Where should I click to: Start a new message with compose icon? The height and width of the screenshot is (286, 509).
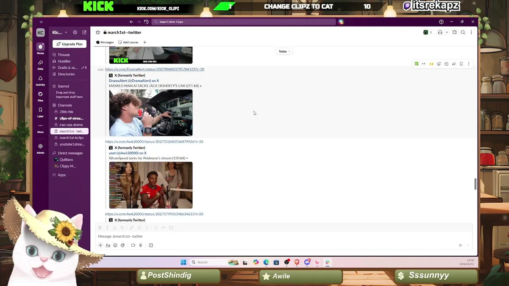coord(84,33)
